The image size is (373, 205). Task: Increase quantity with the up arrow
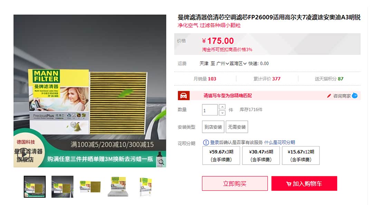pyautogui.click(x=222, y=107)
